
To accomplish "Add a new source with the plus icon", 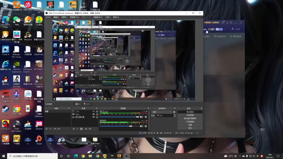I will click(x=74, y=129).
